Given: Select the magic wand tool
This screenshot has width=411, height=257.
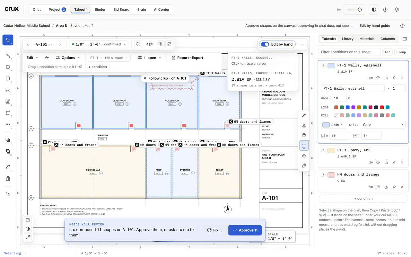Looking at the screenshot, I should pos(8,56).
